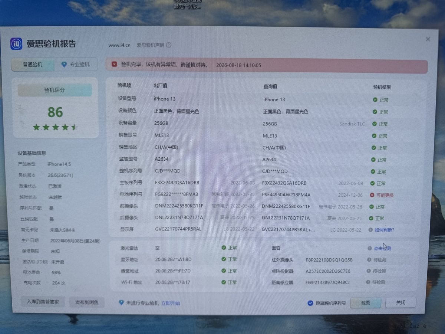
Task: Click the 产品类型 iPhone14,5 value
Action: pos(59,164)
